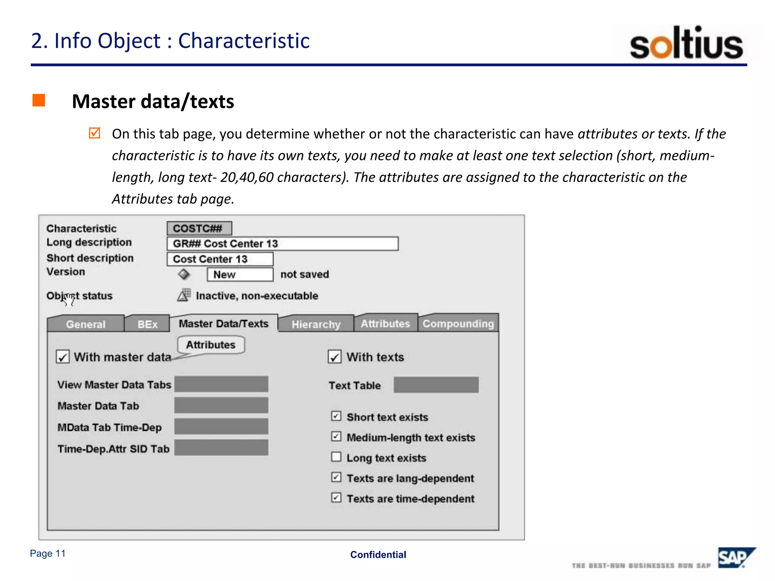Uncheck Texts are lang-dependent option
The width and height of the screenshot is (775, 581).
336,477
